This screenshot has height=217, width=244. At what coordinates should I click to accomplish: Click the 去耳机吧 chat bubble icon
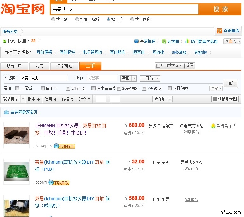coord(136,41)
